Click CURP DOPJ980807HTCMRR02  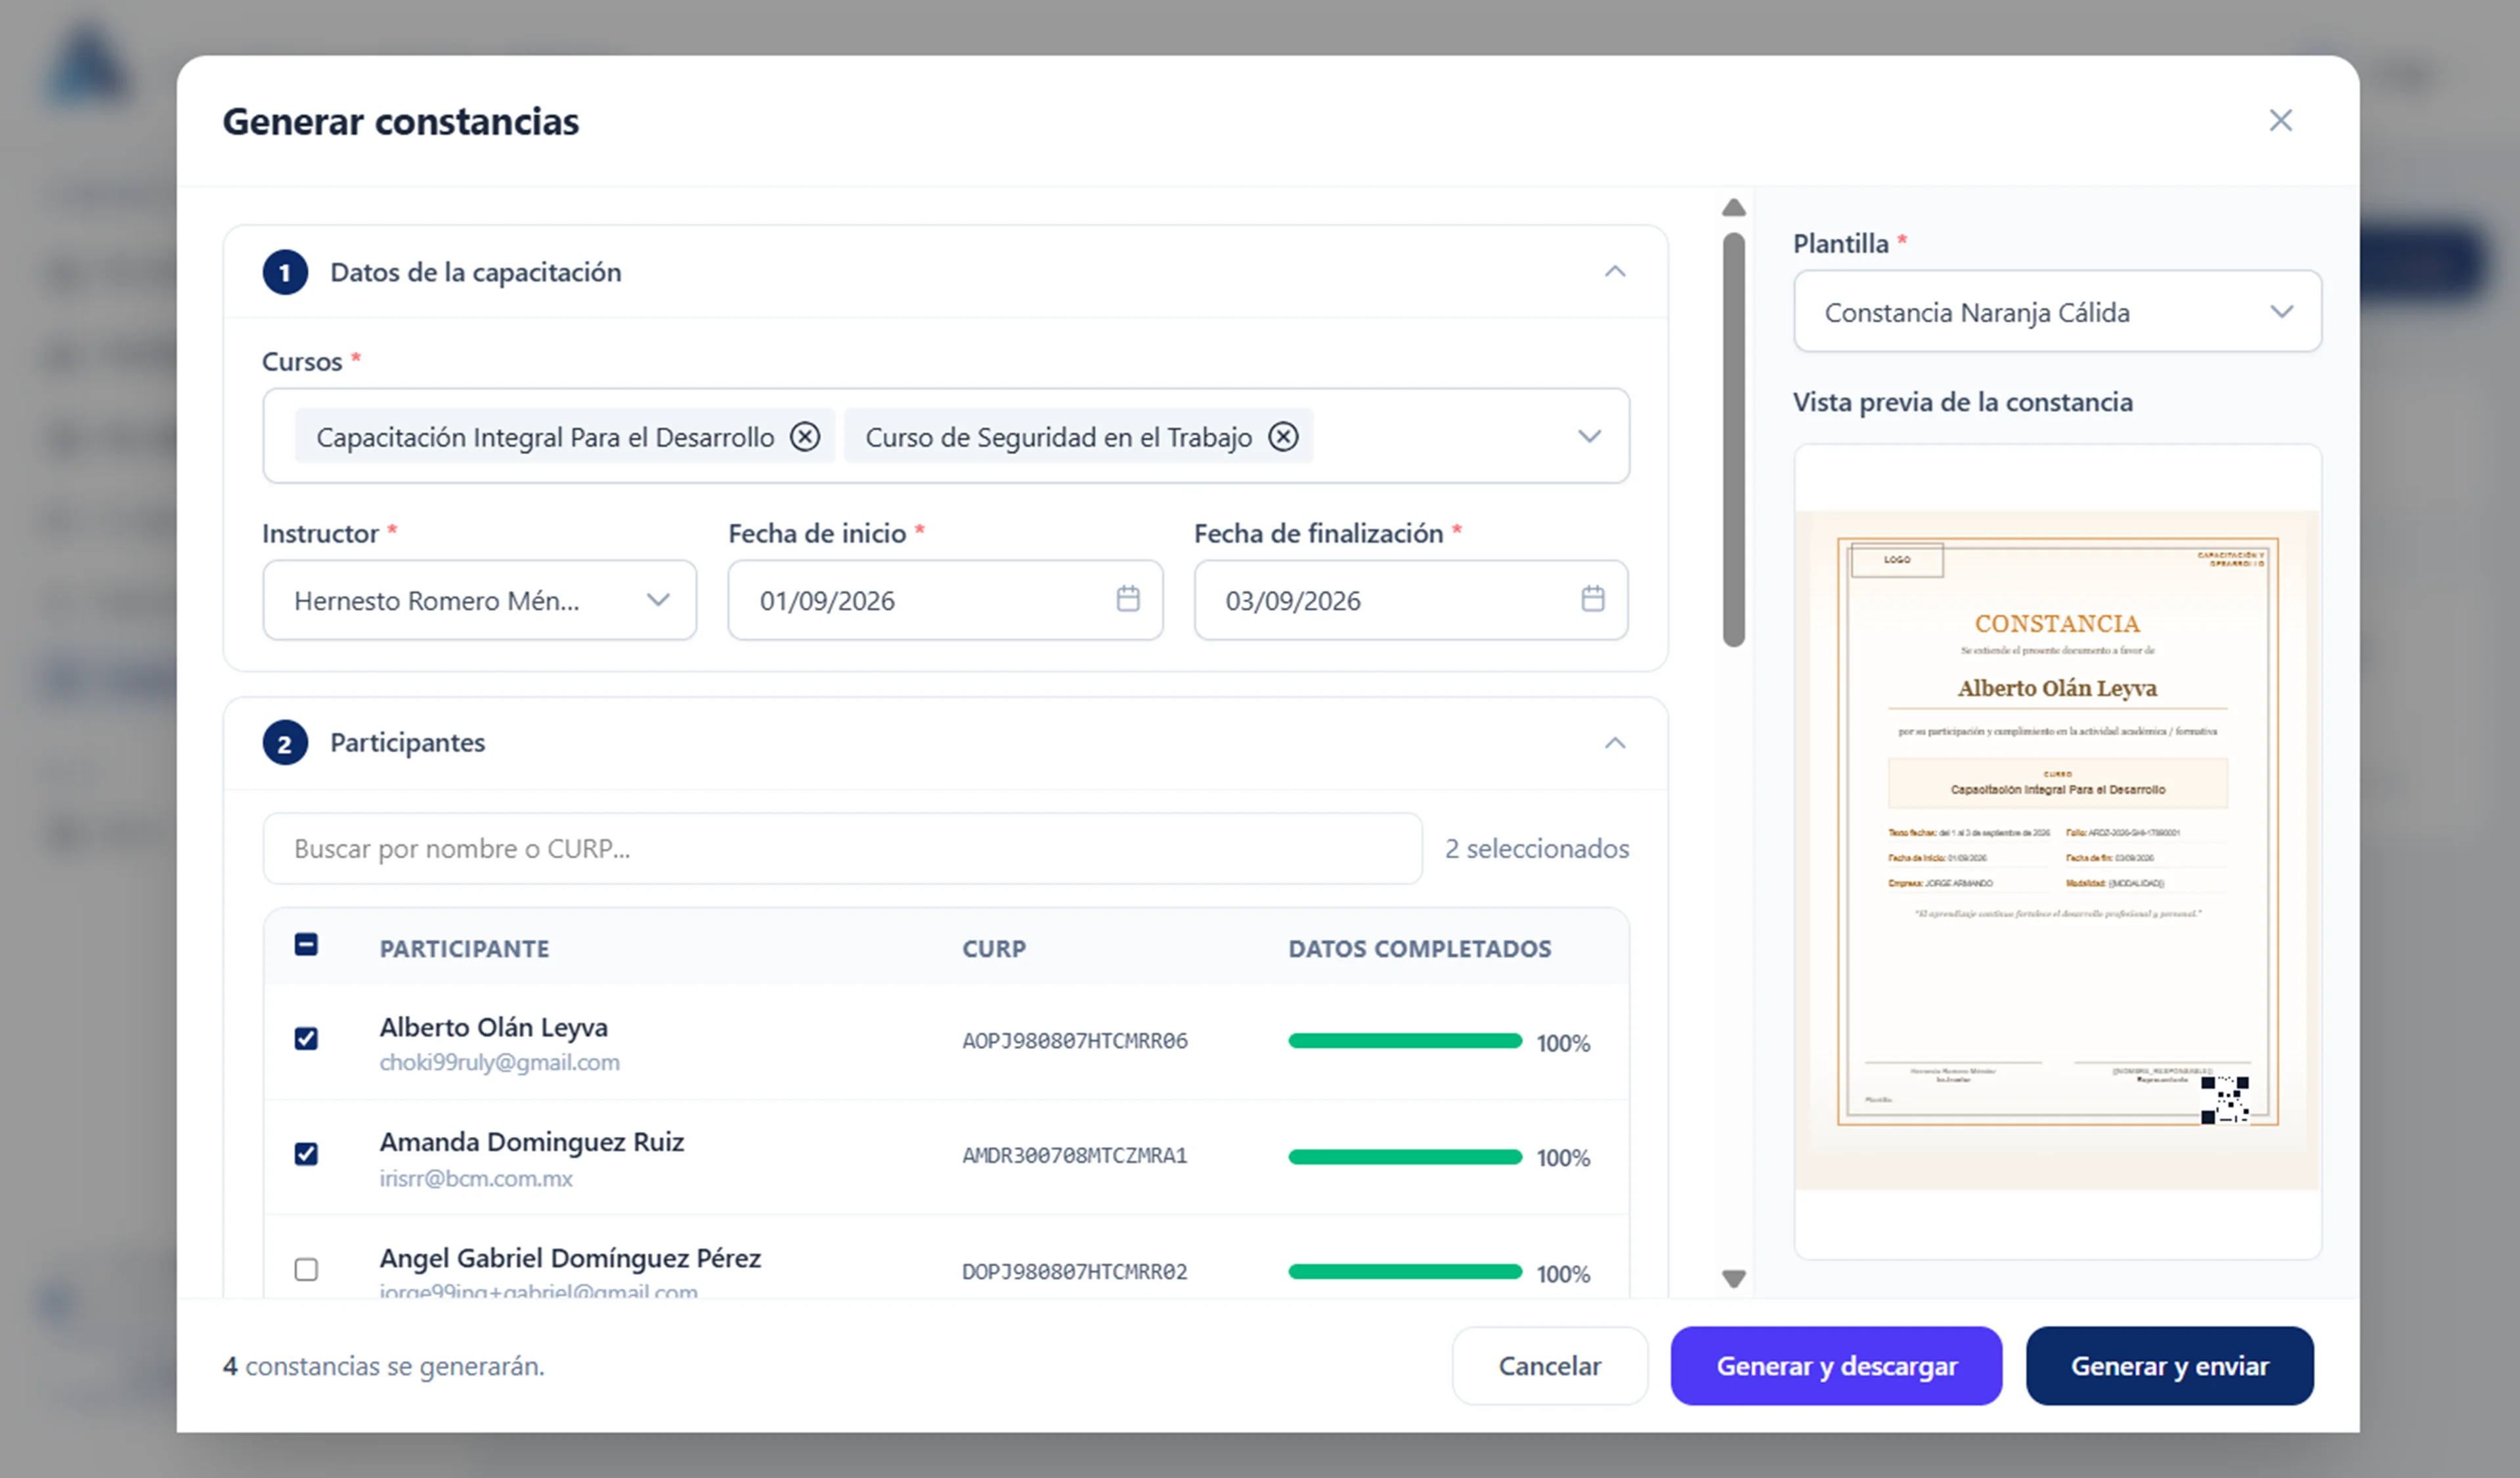1075,1272
